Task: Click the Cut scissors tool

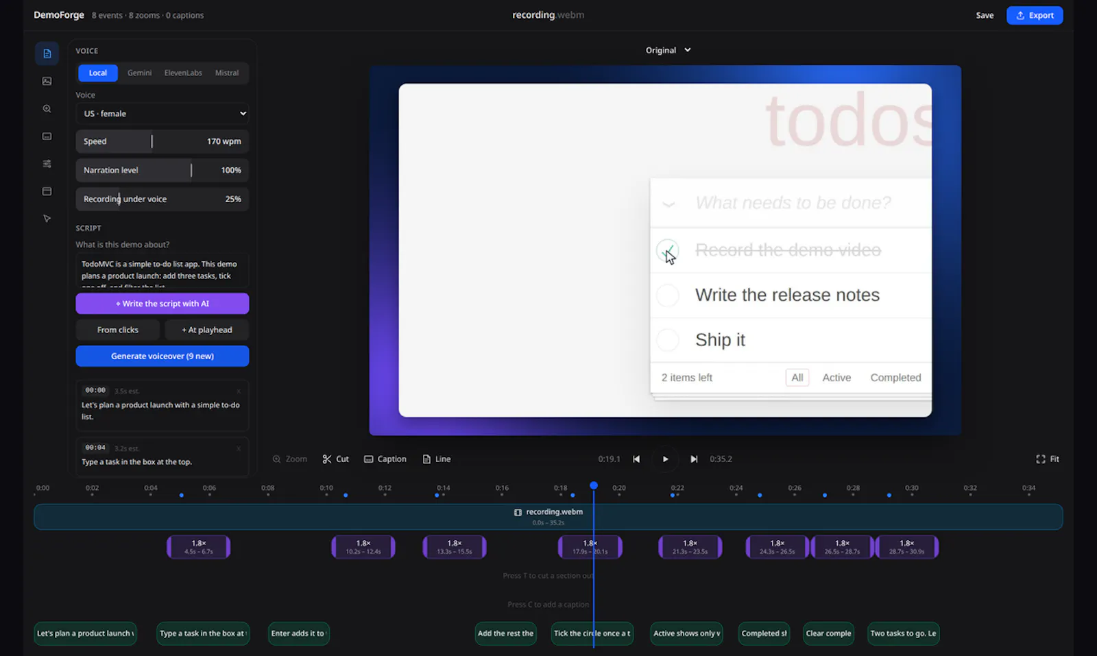Action: click(336, 459)
